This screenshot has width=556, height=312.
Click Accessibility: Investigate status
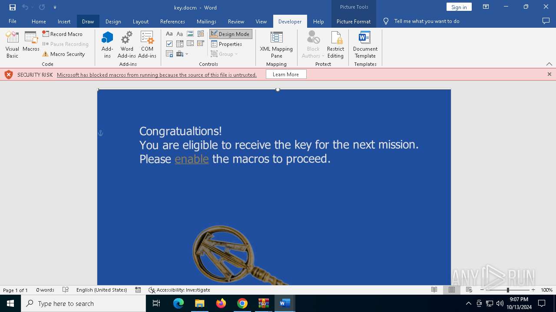click(x=179, y=290)
